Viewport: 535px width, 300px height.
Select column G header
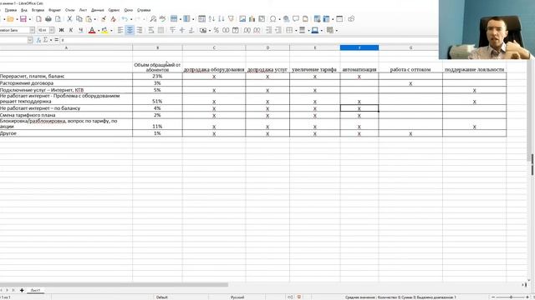pyautogui.click(x=410, y=47)
